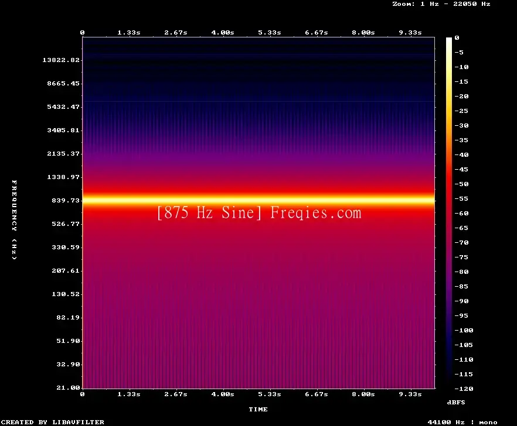Click the vertical FREQUENCY (Hz) axis title
Image resolution: width=517 pixels, height=426 pixels.
(14, 219)
